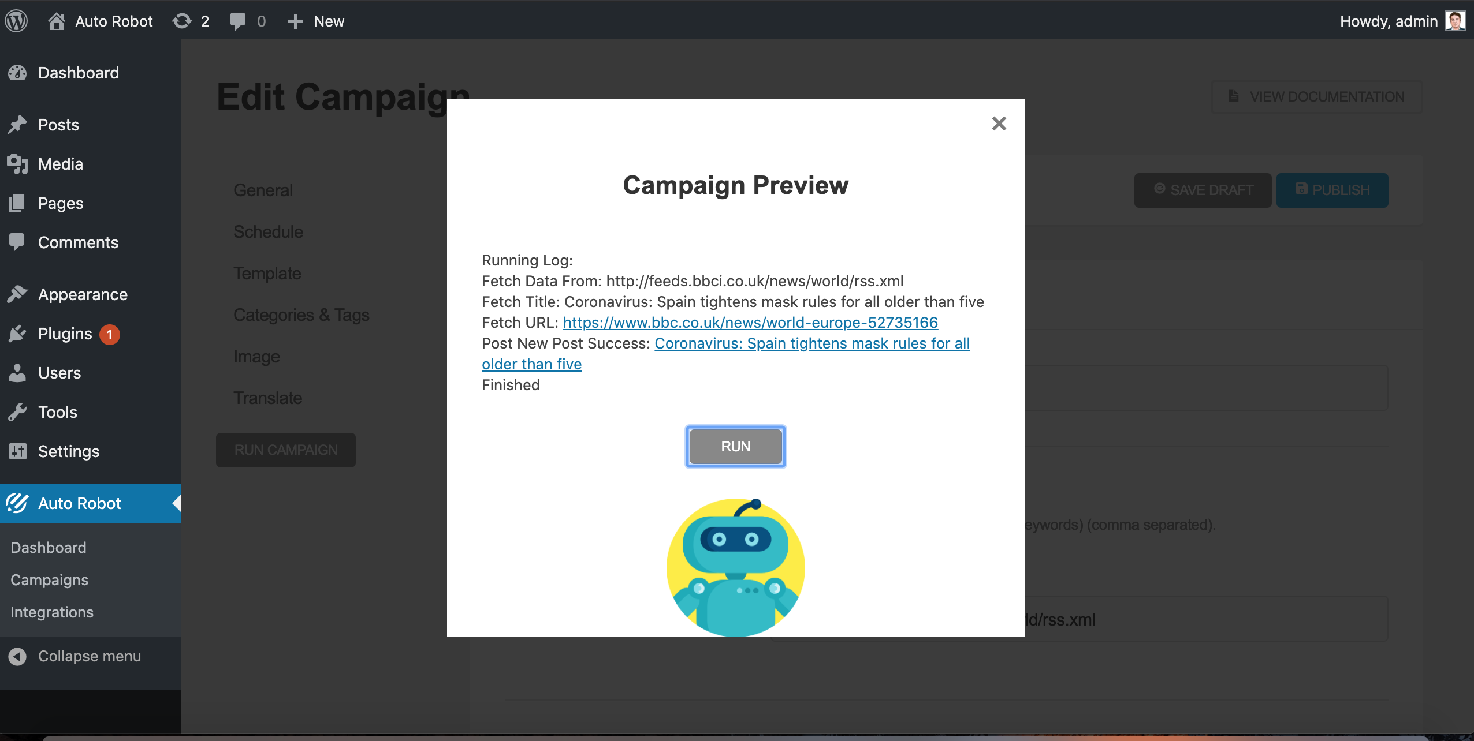Image resolution: width=1474 pixels, height=741 pixels.
Task: Select the Translate campaign tab
Action: tap(268, 398)
